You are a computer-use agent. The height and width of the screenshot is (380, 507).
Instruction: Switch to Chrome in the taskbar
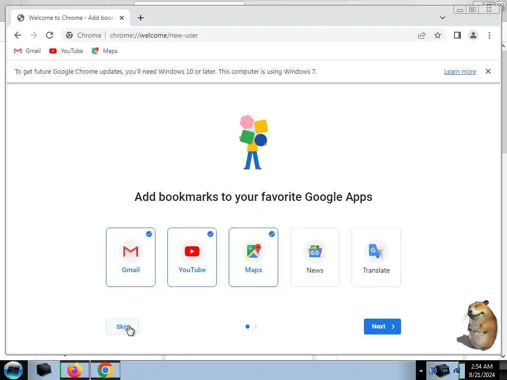(105, 370)
